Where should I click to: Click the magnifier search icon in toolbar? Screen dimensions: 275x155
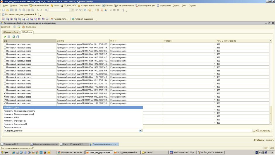point(47,10)
